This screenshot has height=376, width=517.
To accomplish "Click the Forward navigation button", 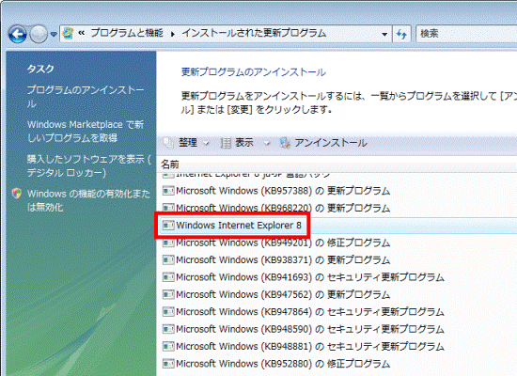I will click(x=39, y=34).
